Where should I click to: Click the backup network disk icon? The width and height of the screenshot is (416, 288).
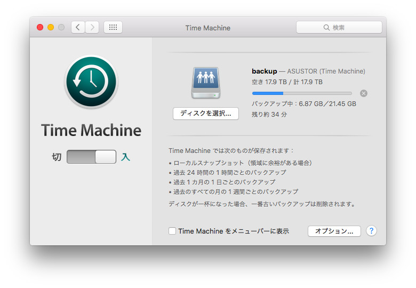(x=206, y=83)
